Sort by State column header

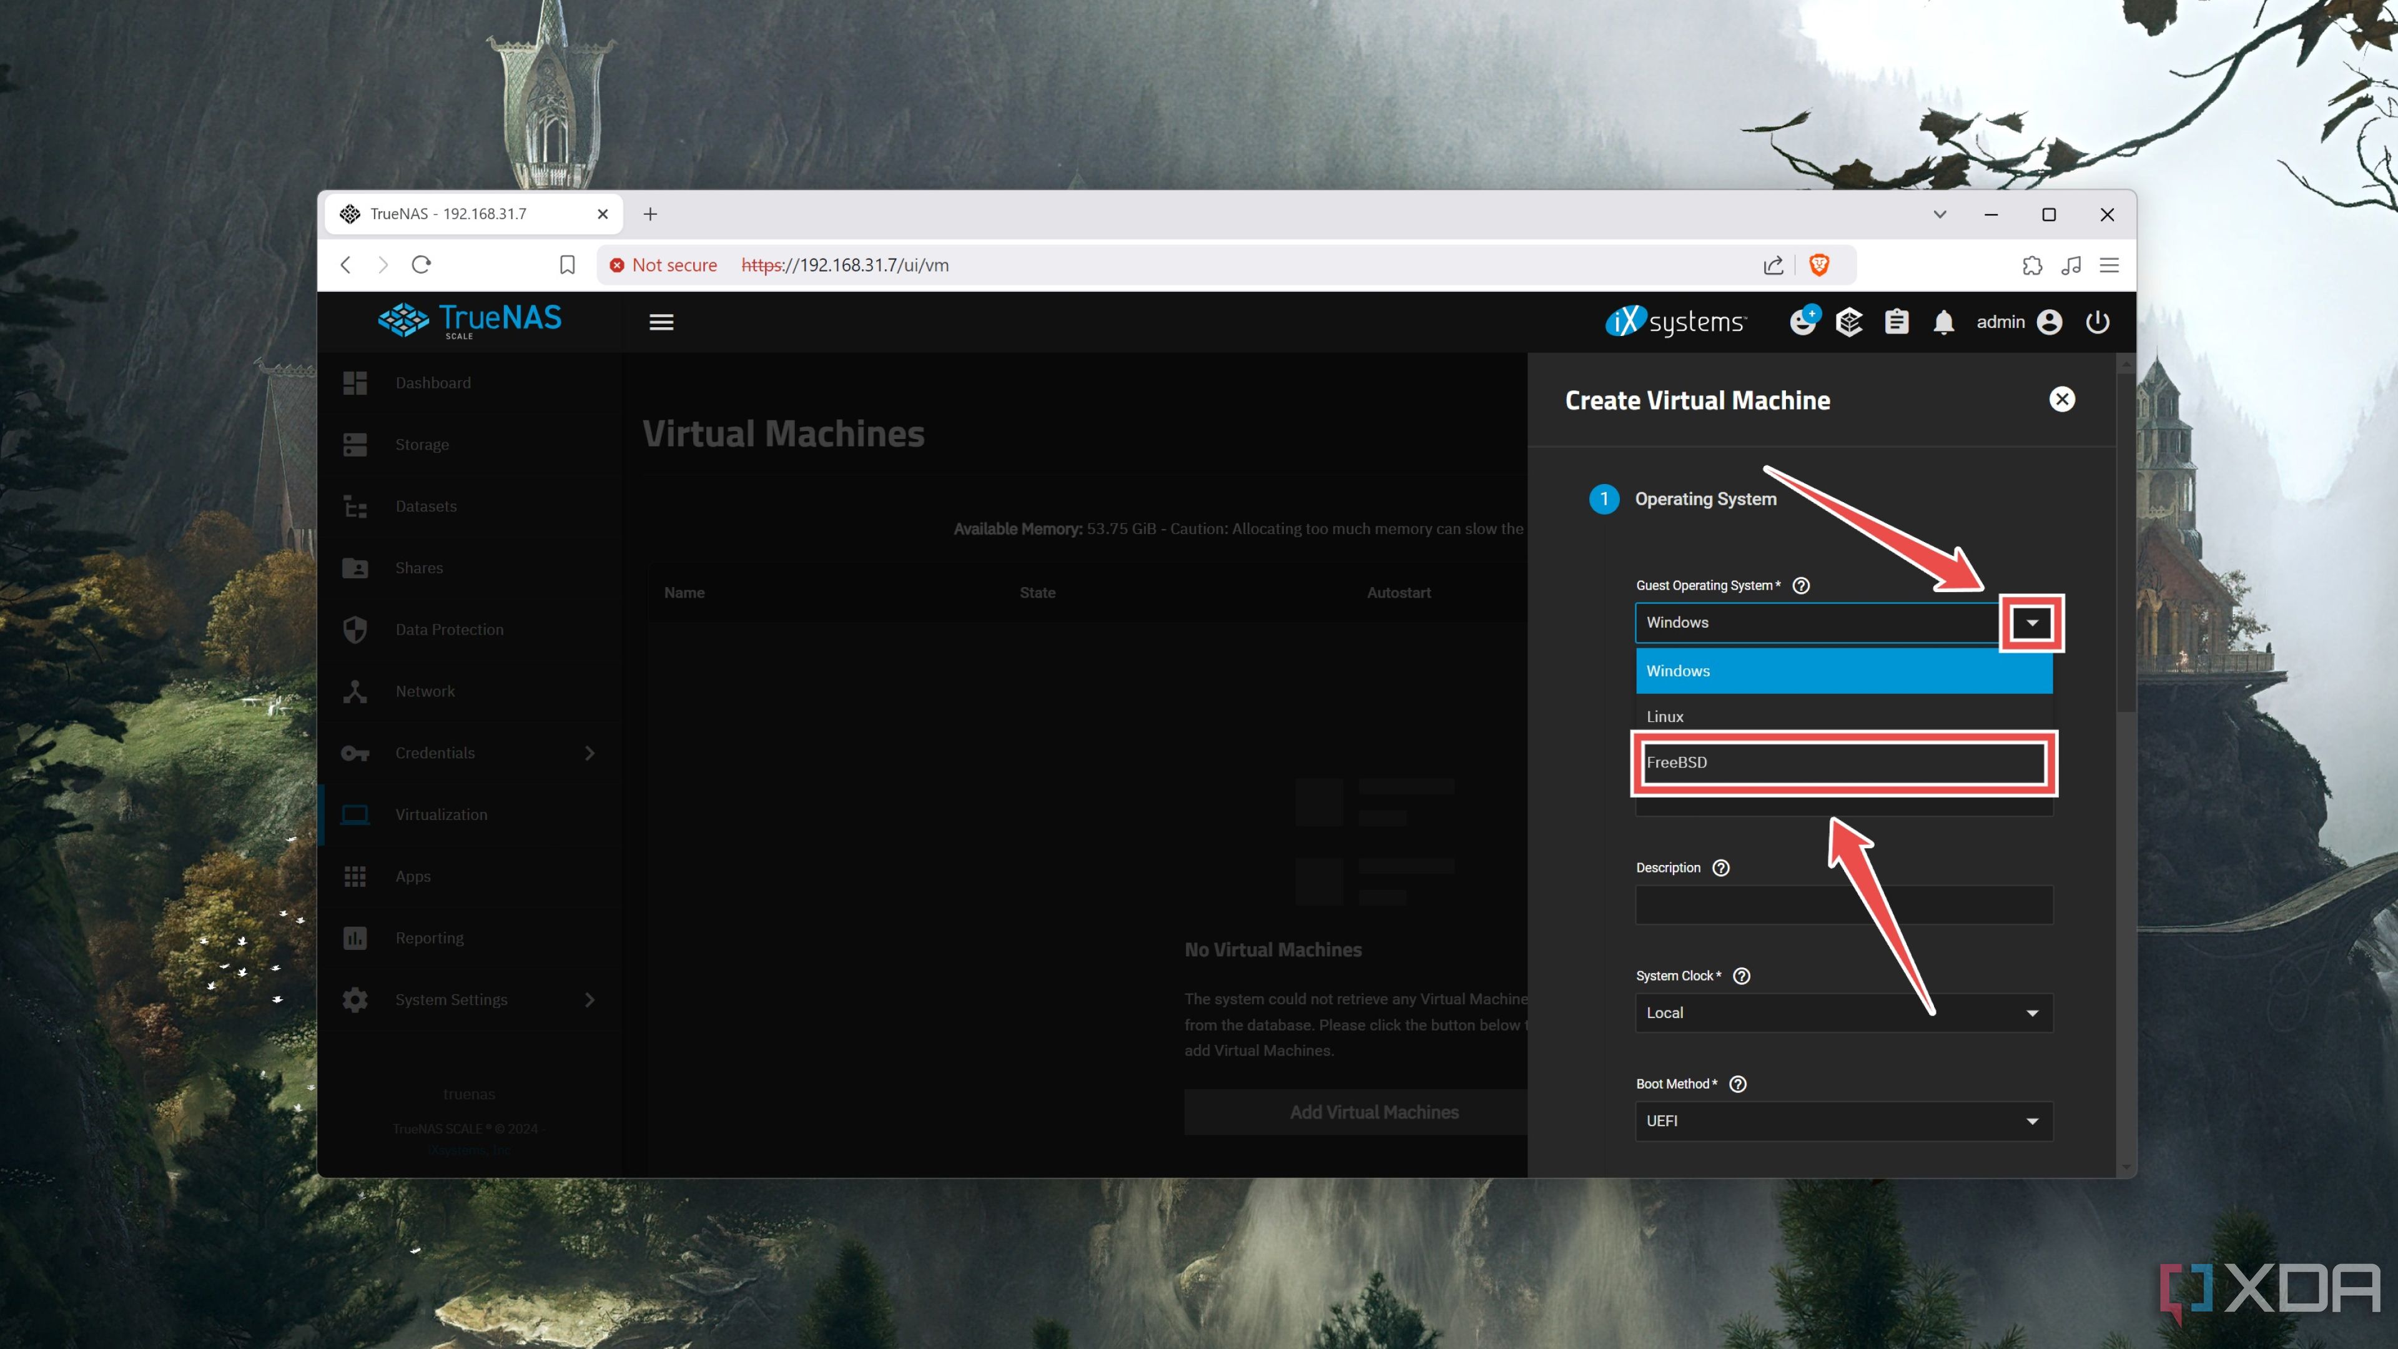[1037, 593]
